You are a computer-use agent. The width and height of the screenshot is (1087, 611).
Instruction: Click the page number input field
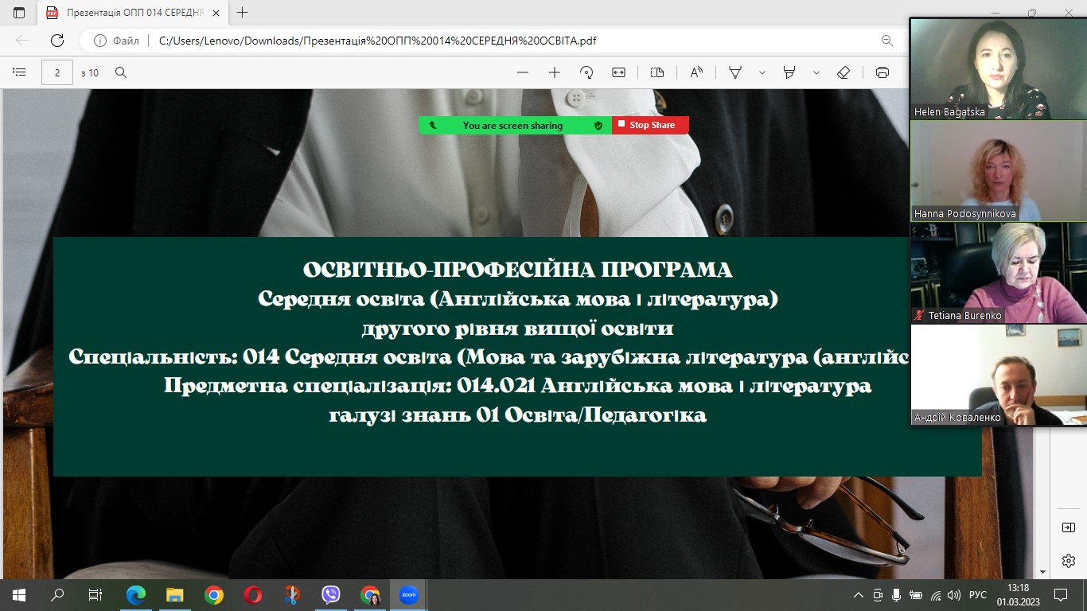(57, 72)
